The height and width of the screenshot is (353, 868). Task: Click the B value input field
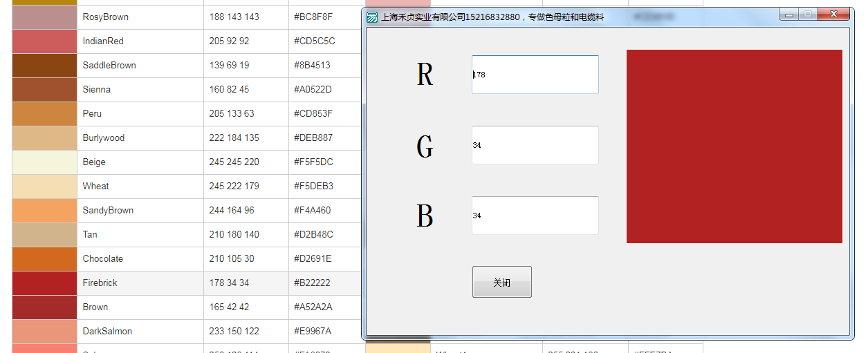[x=535, y=216]
